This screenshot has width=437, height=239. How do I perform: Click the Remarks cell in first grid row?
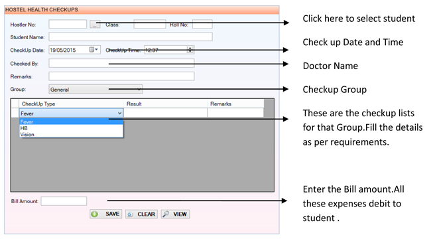235,113
